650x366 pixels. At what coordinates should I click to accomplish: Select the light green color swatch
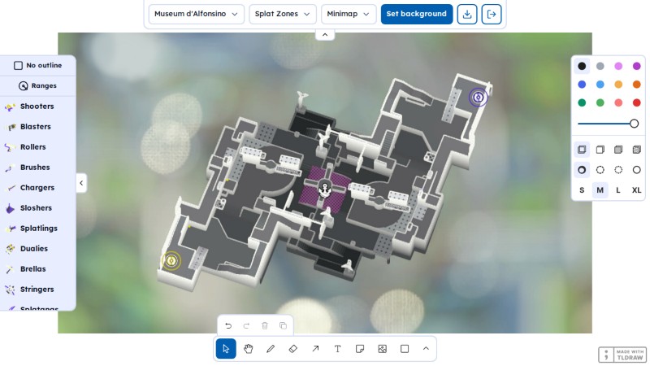pos(600,102)
